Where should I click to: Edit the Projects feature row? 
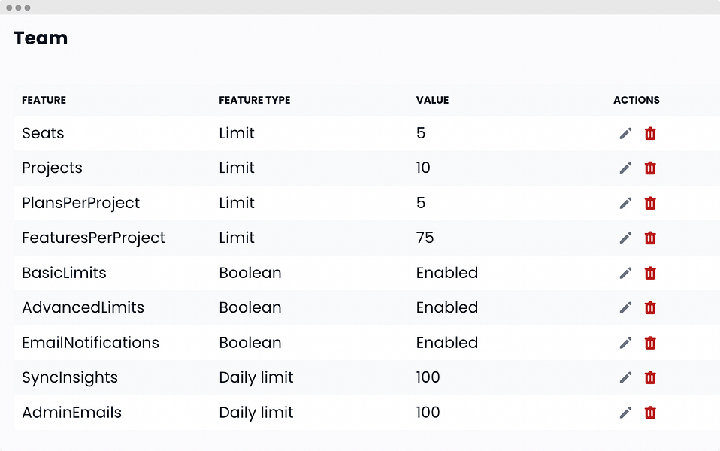625,168
